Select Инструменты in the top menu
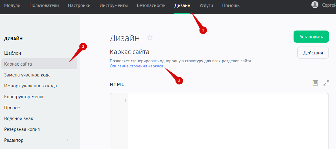Image resolution: width=336 pixels, height=149 pixels. pos(113,5)
